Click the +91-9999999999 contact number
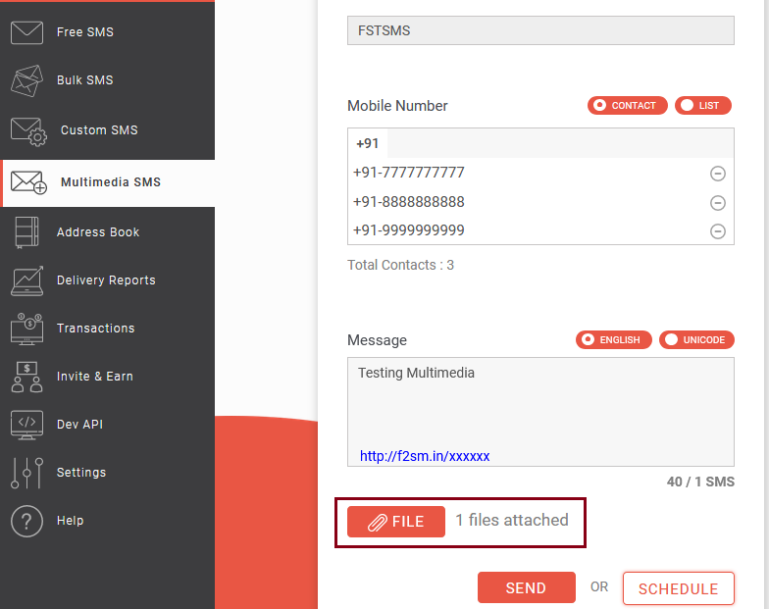The width and height of the screenshot is (769, 609). (408, 230)
